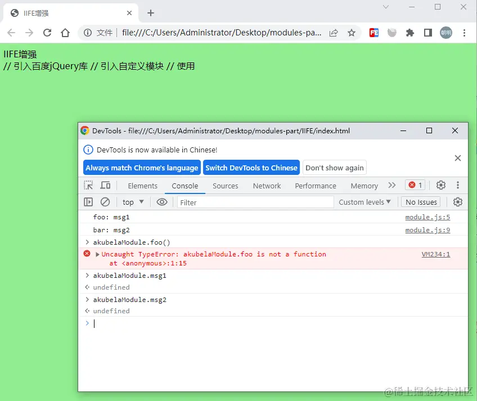Bookmark this page with the star icon
This screenshot has height=401, width=477.
(352, 33)
